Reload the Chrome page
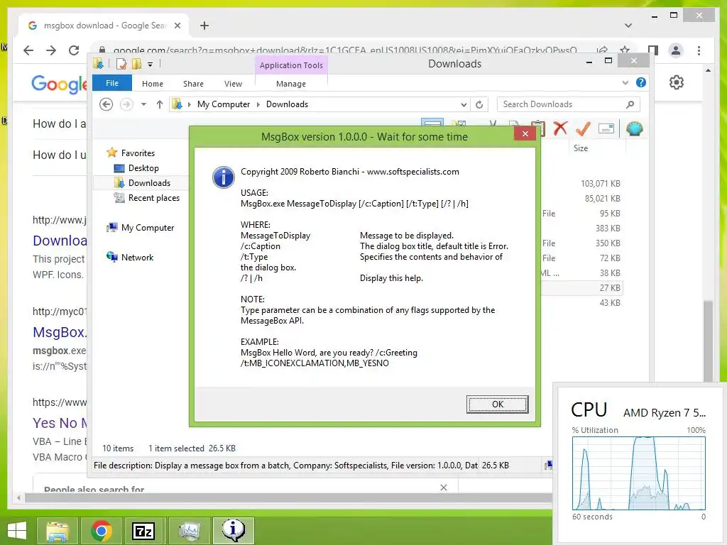 coord(74,50)
